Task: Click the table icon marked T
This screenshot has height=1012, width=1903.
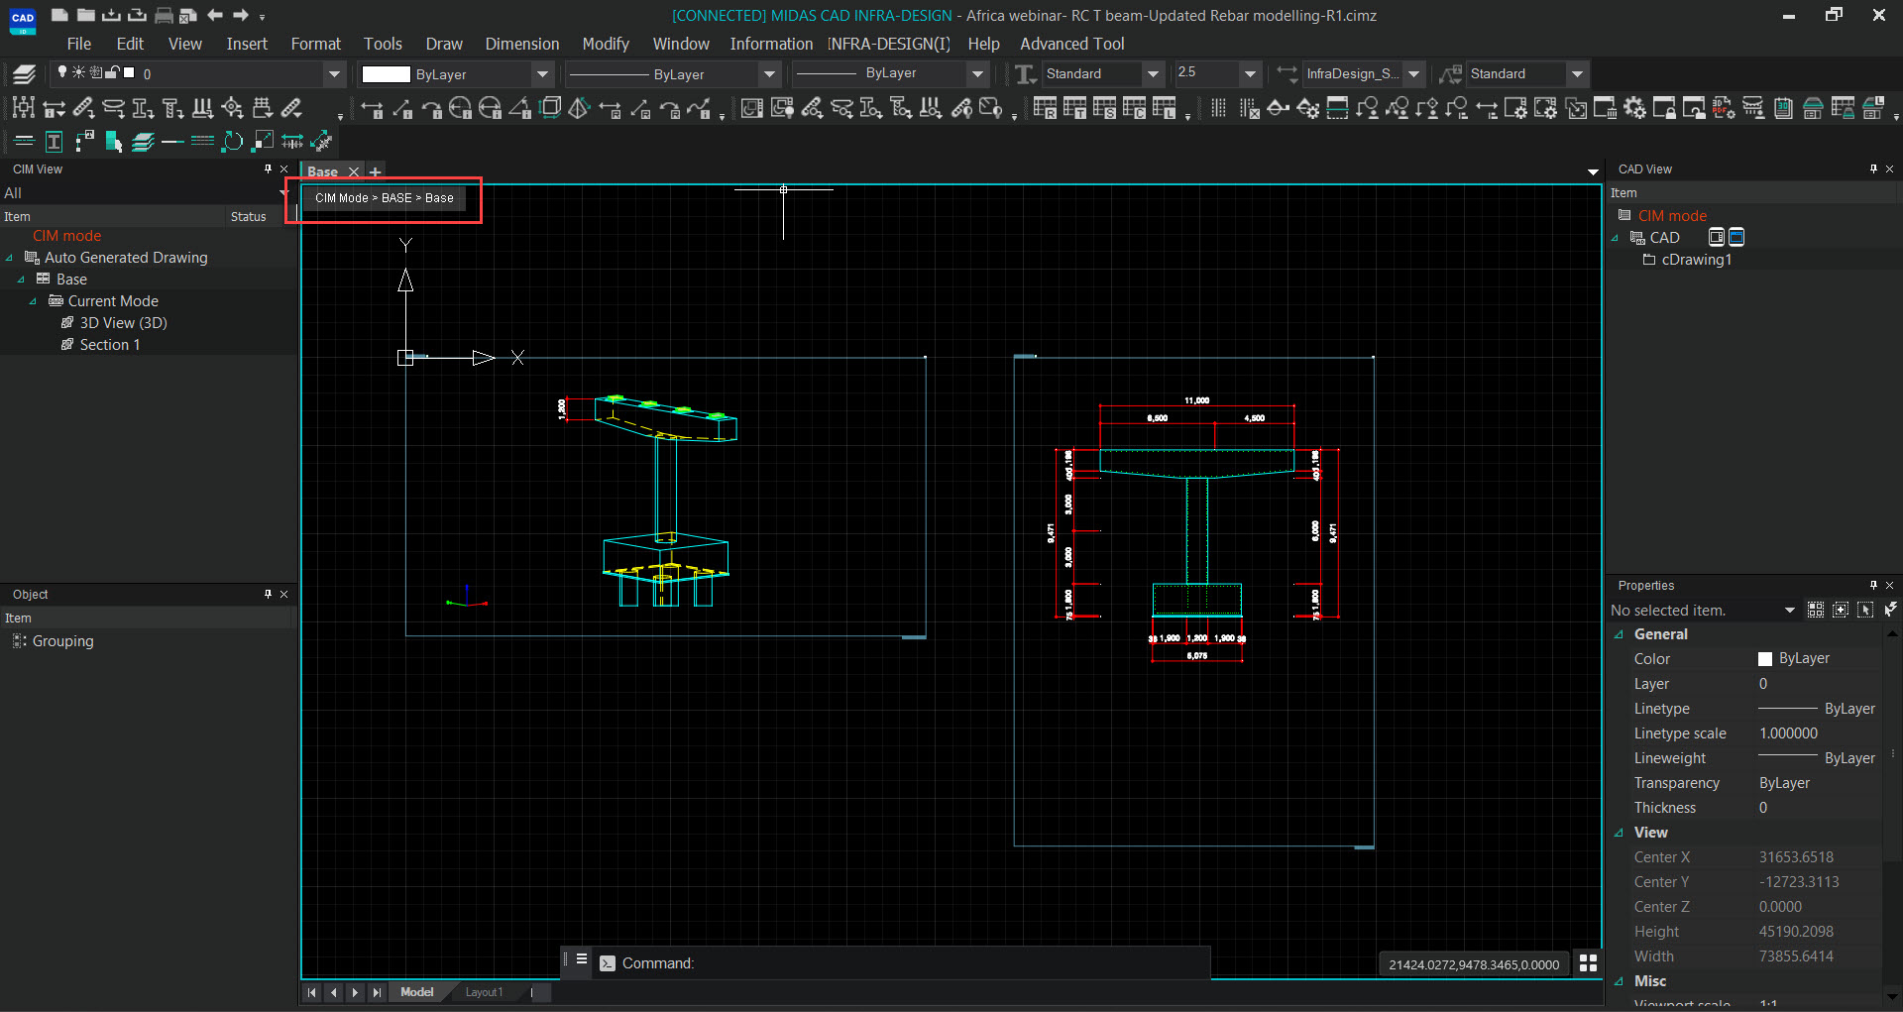Action: point(1074,108)
